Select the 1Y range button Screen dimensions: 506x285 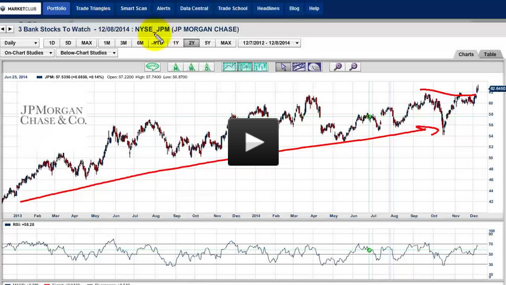(x=176, y=43)
